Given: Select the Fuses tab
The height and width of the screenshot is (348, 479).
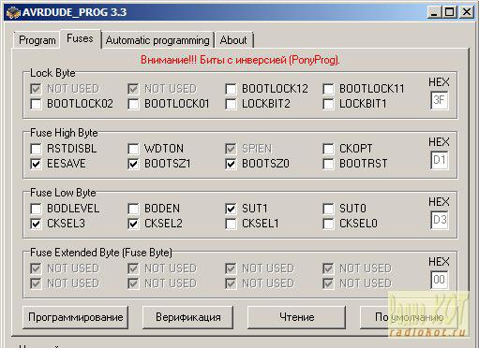Looking at the screenshot, I should click(80, 38).
